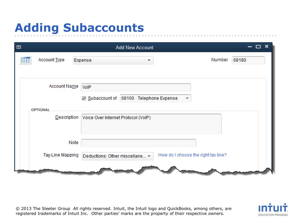292x219 pixels.
Task: Click inside the Description text box
Action: (x=151, y=124)
